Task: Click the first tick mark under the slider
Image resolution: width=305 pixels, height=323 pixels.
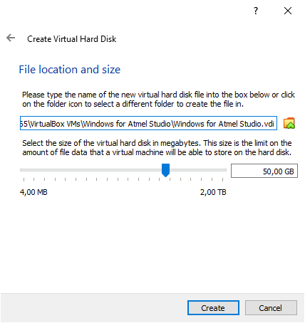Action: 24,179
